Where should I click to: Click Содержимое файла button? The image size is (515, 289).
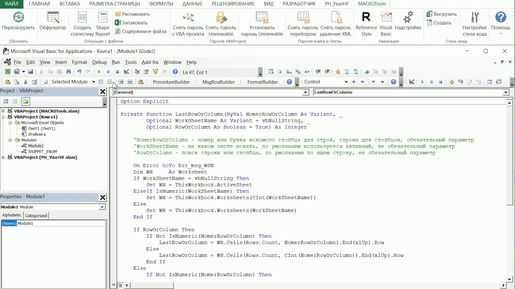pyautogui.click(x=141, y=31)
